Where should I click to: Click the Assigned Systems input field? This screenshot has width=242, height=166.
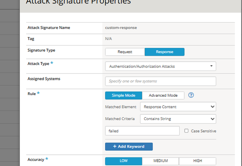click(x=160, y=81)
